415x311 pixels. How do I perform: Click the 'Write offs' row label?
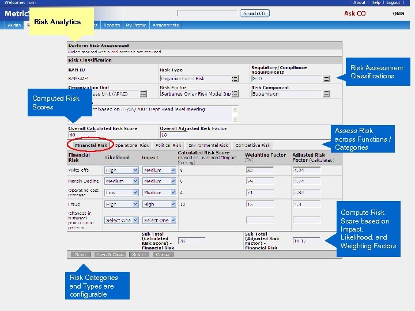78,170
